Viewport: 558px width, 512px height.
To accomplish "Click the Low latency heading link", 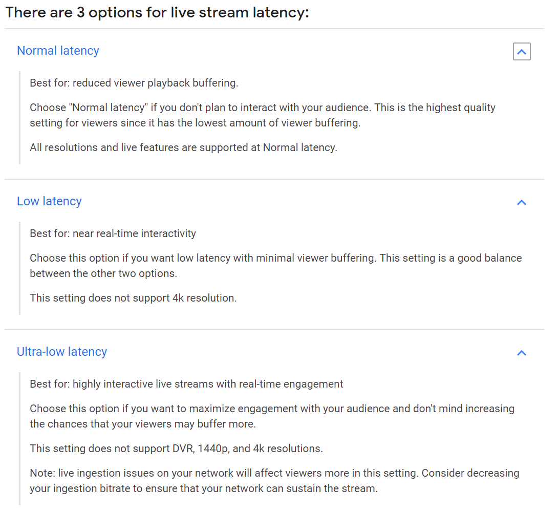I will 49,201.
